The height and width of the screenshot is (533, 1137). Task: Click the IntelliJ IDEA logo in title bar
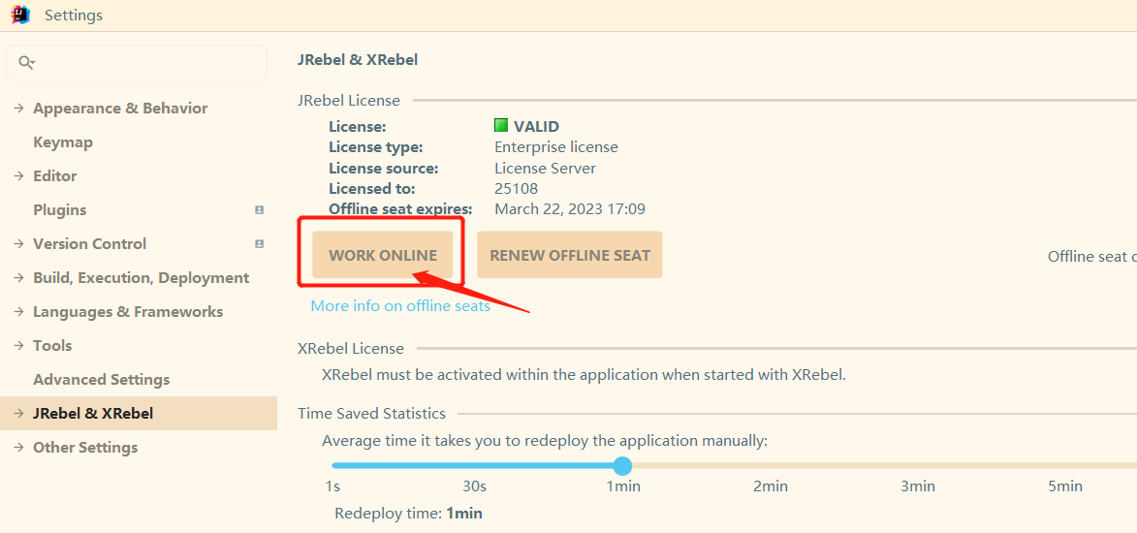[20, 15]
